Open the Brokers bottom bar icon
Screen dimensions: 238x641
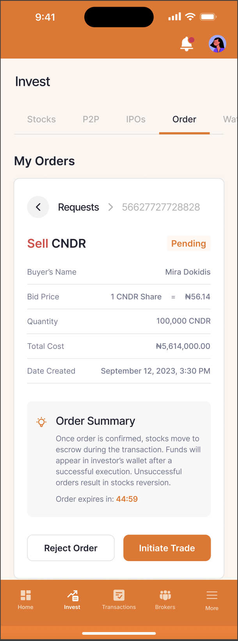click(165, 595)
